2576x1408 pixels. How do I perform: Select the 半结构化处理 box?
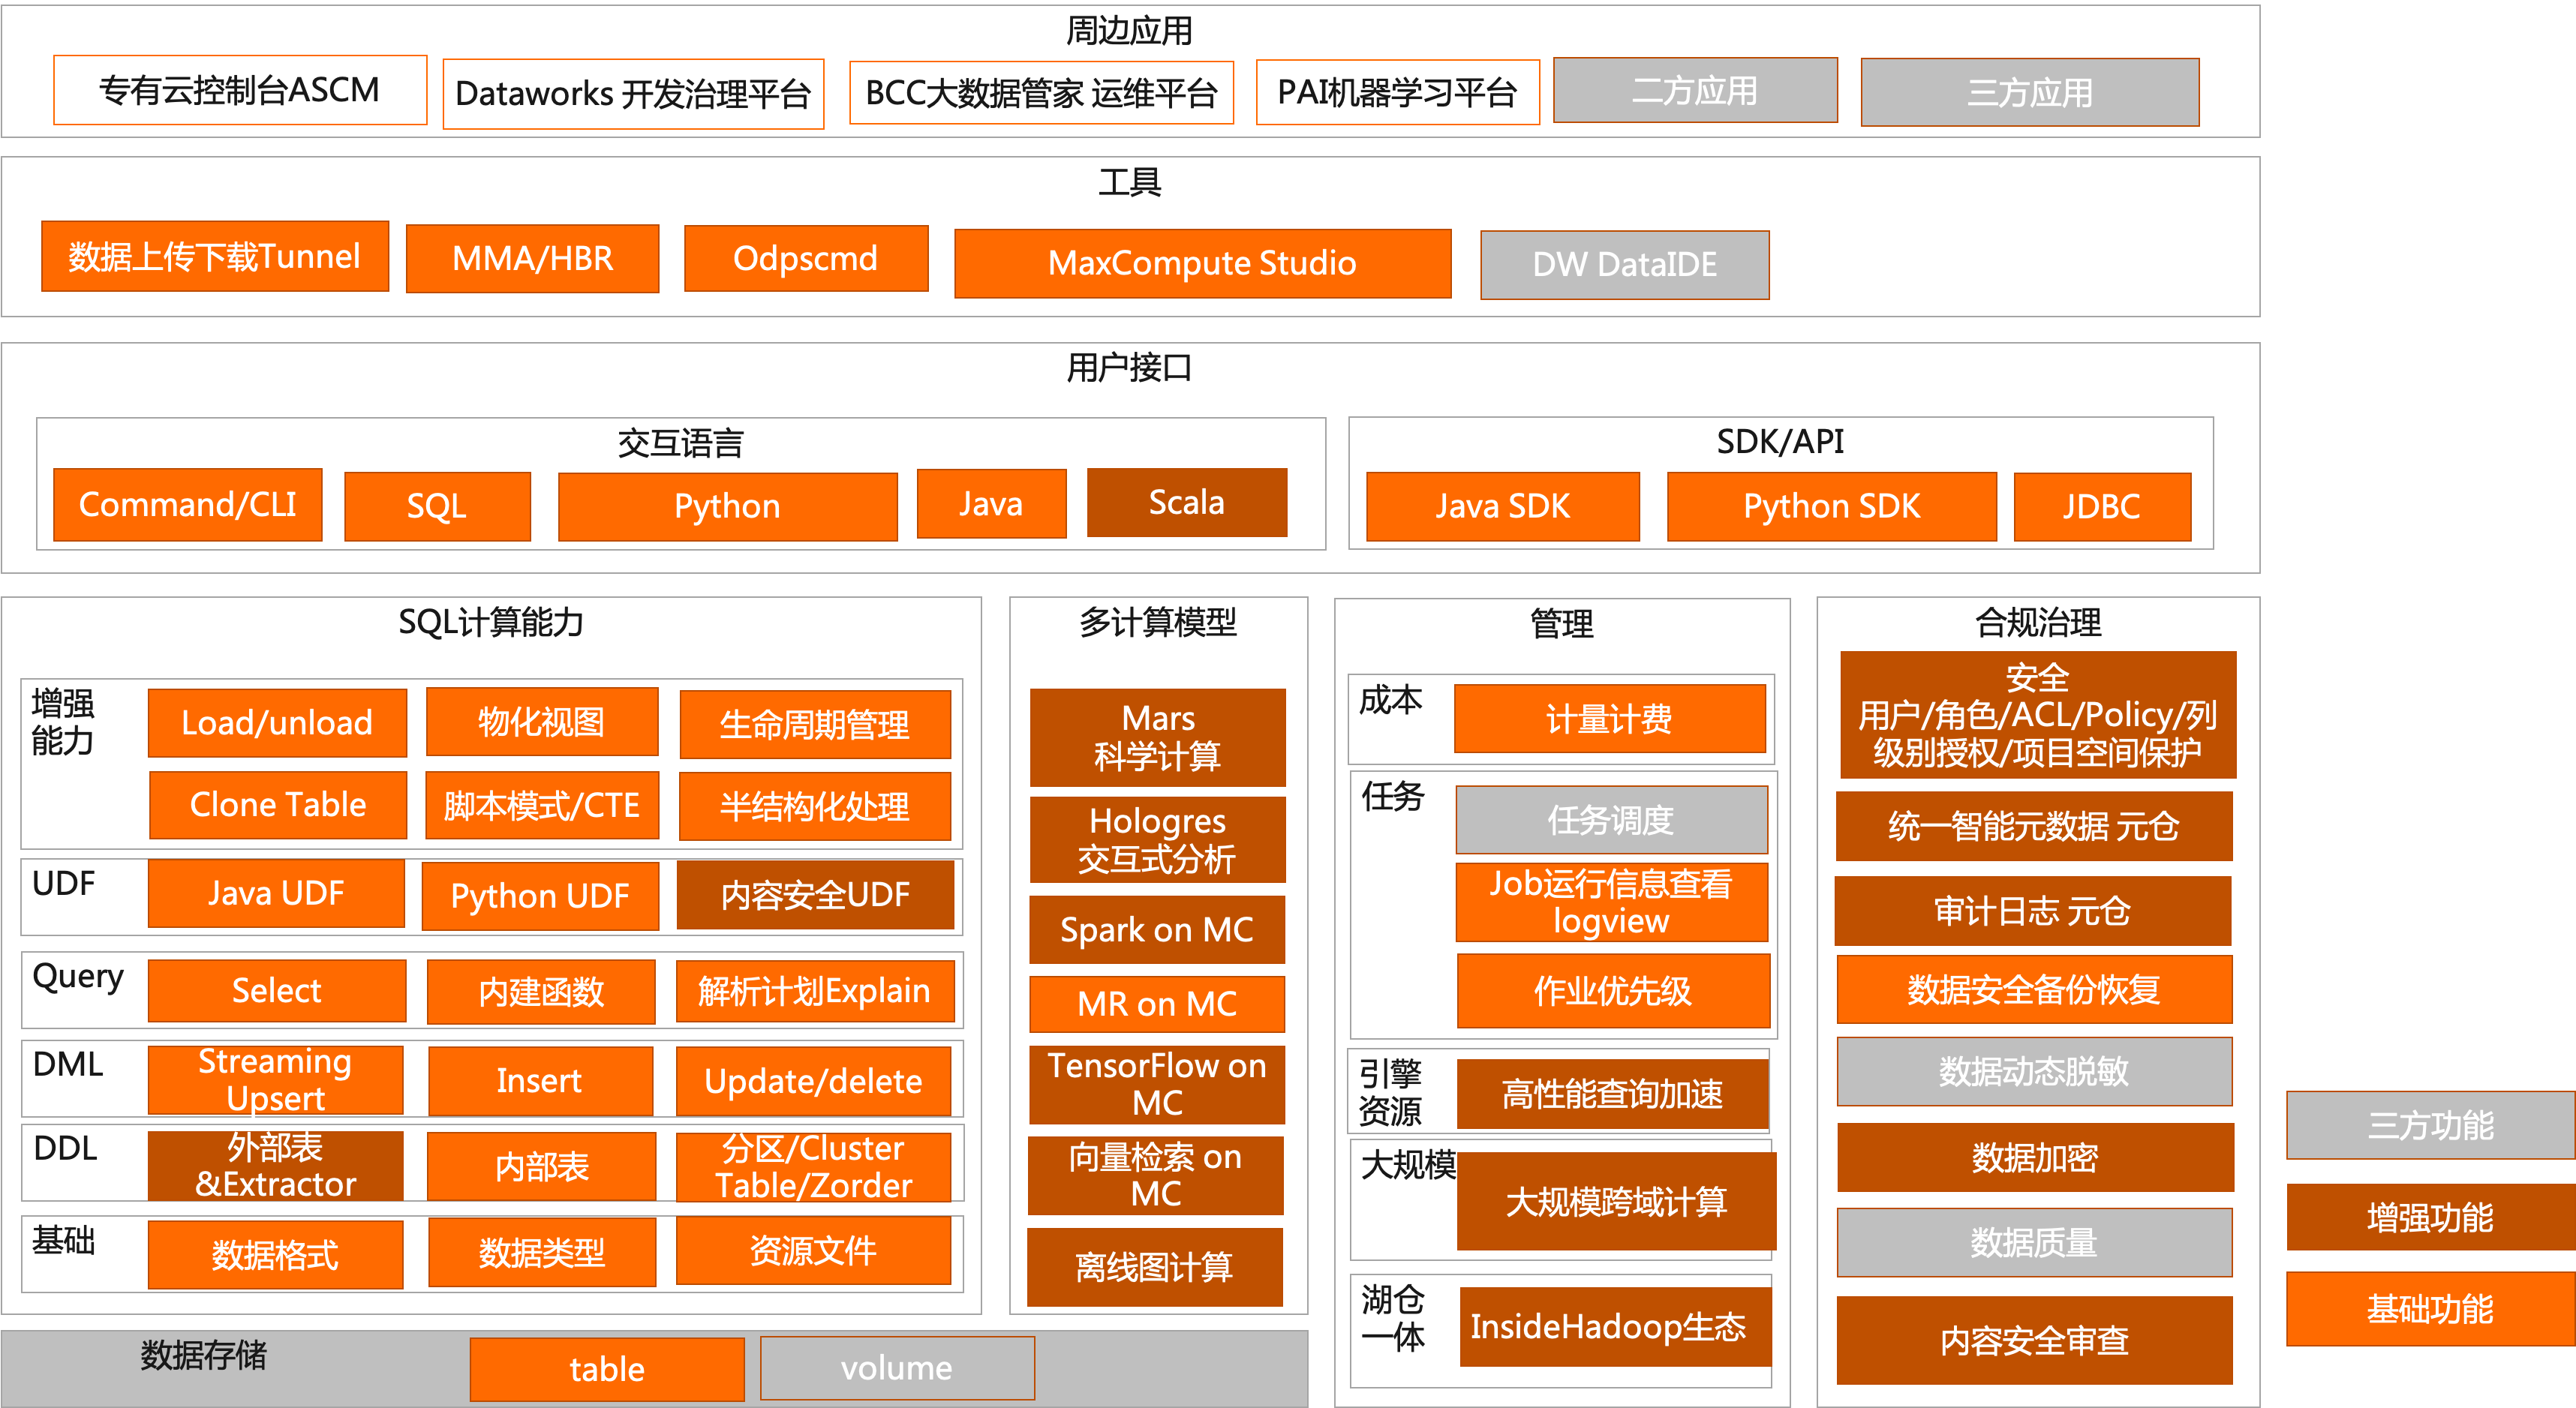tap(815, 807)
